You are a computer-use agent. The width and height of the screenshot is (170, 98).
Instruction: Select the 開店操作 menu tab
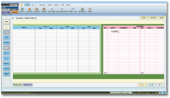[x=50, y=5]
